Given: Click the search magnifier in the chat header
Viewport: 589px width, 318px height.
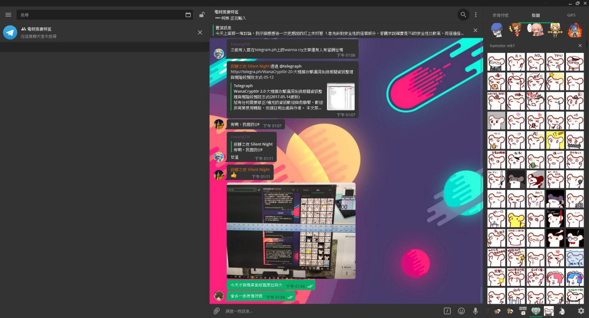Looking at the screenshot, I should click(463, 15).
